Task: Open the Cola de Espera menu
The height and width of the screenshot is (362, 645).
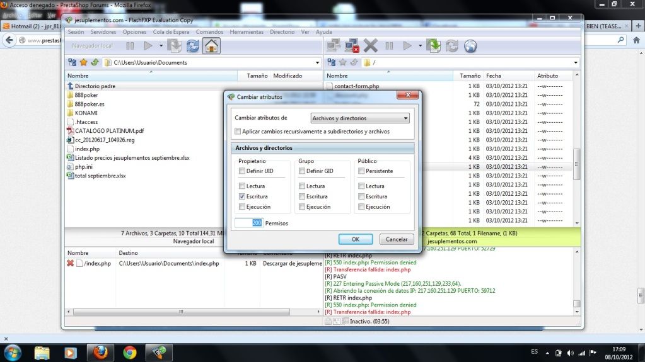Action: [171, 31]
